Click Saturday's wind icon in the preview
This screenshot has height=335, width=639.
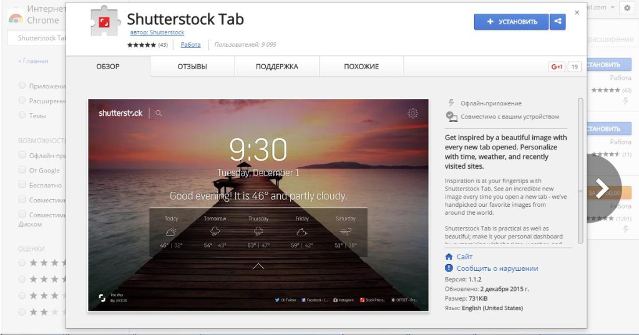coord(346,232)
